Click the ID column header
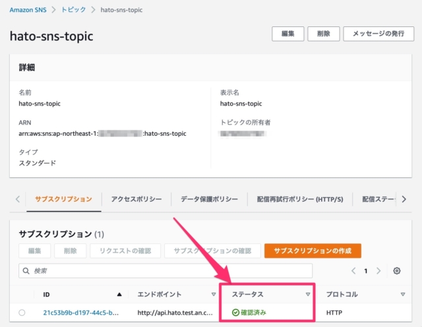The height and width of the screenshot is (327, 422). [x=46, y=295]
